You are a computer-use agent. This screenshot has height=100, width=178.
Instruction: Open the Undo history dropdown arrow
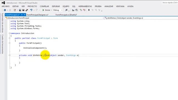[34, 10]
